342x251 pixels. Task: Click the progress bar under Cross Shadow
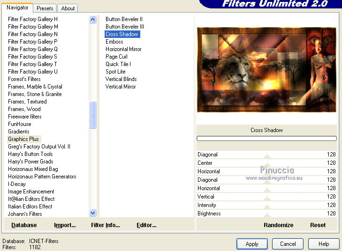[x=266, y=139]
